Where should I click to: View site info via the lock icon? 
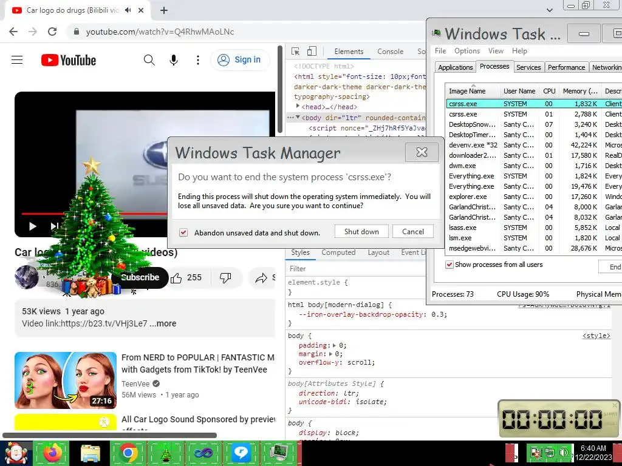(77, 32)
